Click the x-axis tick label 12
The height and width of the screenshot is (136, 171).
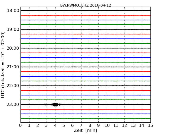click(x=124, y=126)
